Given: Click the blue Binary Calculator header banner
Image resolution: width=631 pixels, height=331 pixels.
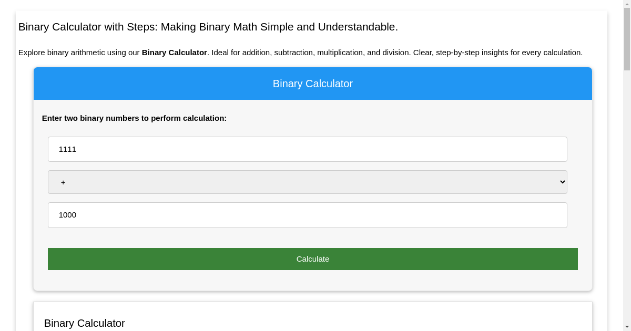Looking at the screenshot, I should click(x=313, y=84).
